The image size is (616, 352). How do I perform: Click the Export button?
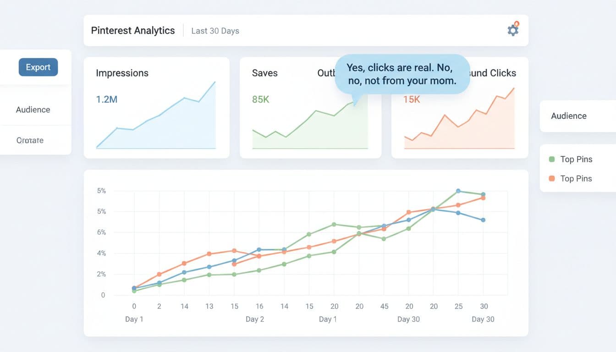point(38,67)
